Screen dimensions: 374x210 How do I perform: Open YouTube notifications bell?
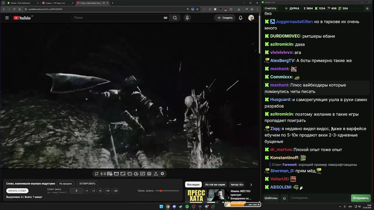click(x=240, y=18)
